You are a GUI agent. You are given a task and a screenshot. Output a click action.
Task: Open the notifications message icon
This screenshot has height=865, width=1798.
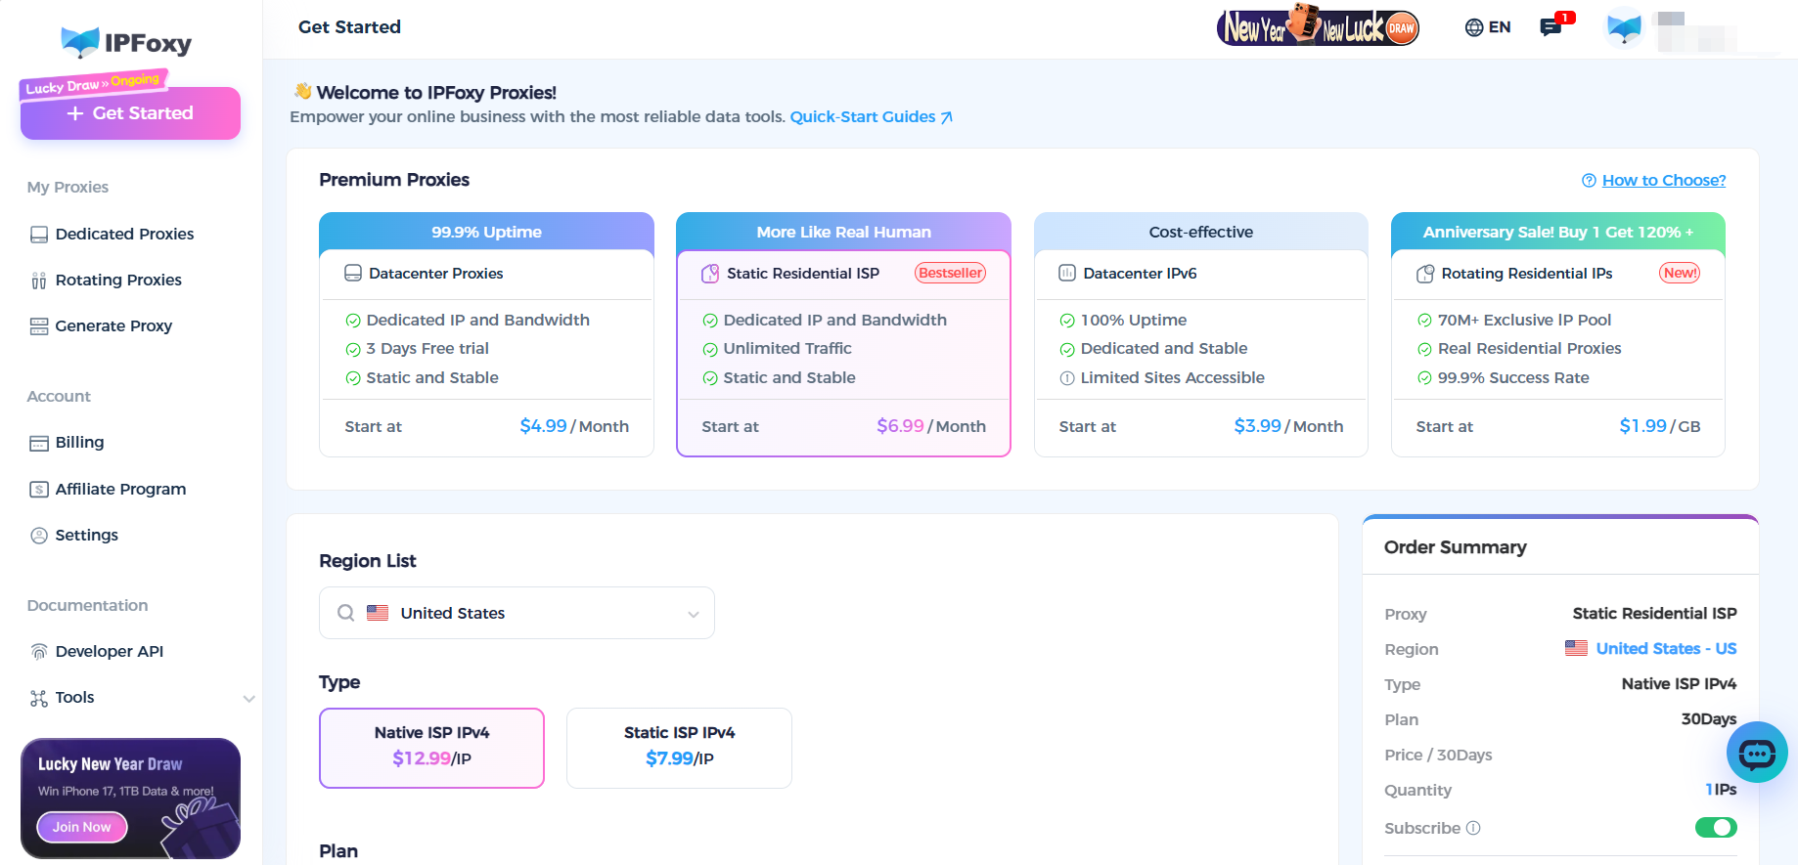tap(1551, 27)
